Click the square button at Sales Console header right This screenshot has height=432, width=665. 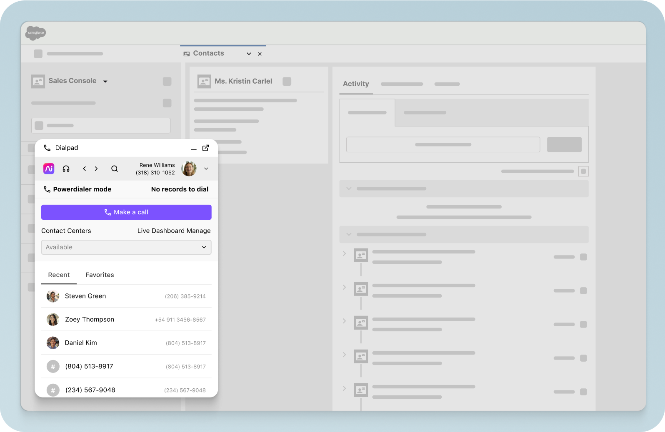[x=167, y=81]
